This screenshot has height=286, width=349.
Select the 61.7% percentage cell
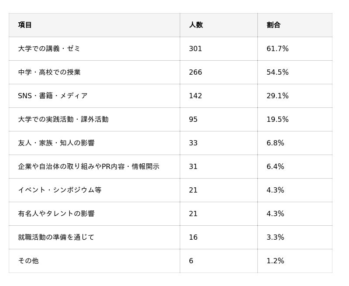[277, 48]
